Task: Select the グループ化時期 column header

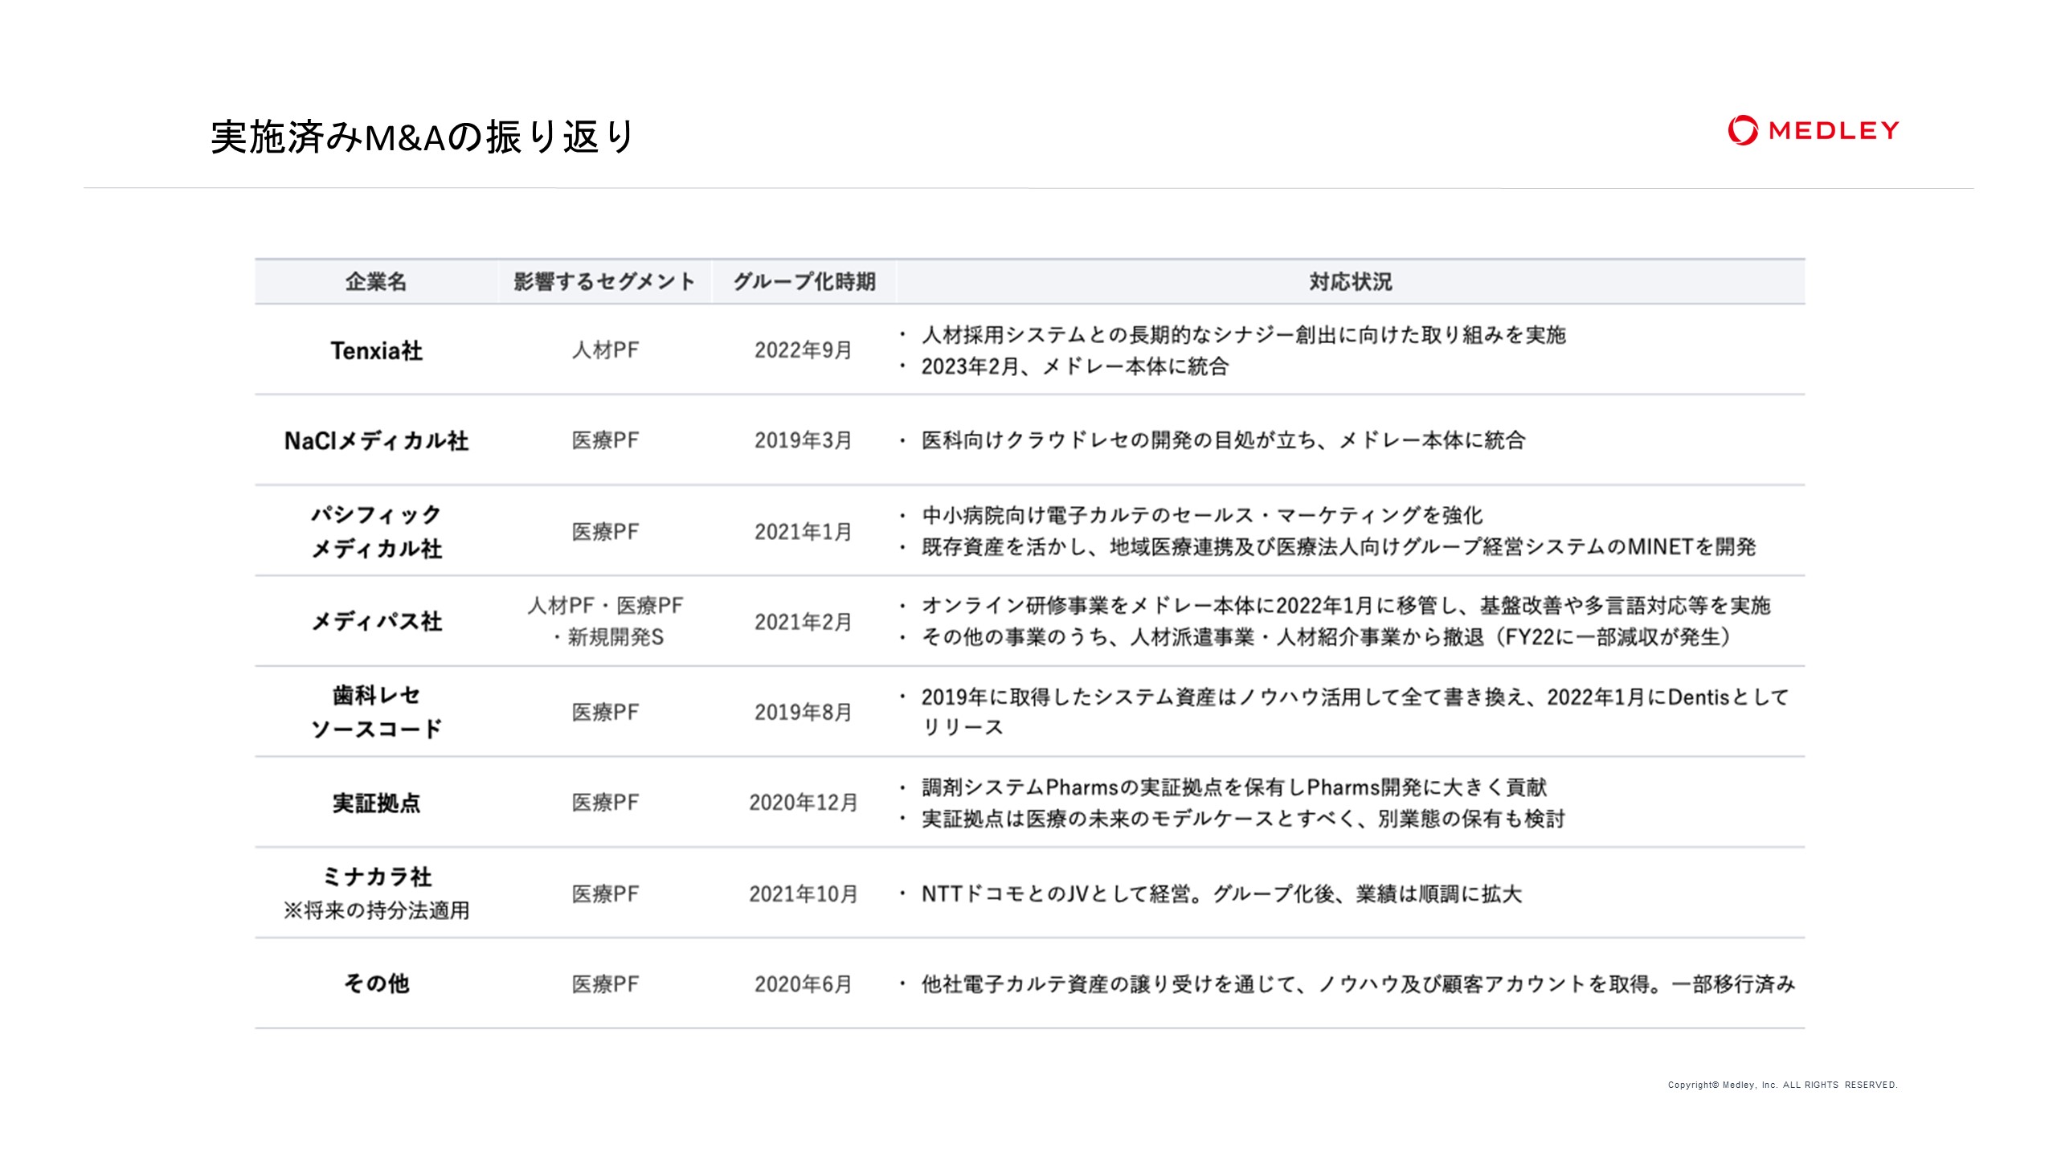Action: point(804,282)
